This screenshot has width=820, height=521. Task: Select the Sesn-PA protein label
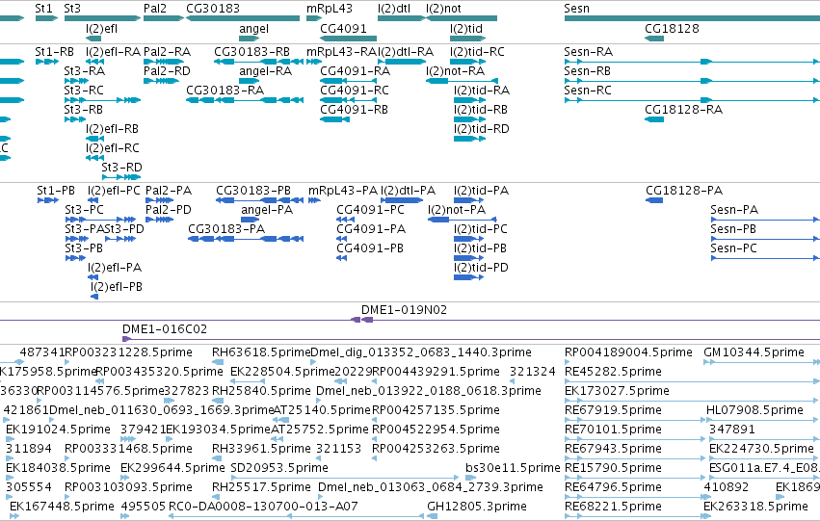(x=734, y=210)
